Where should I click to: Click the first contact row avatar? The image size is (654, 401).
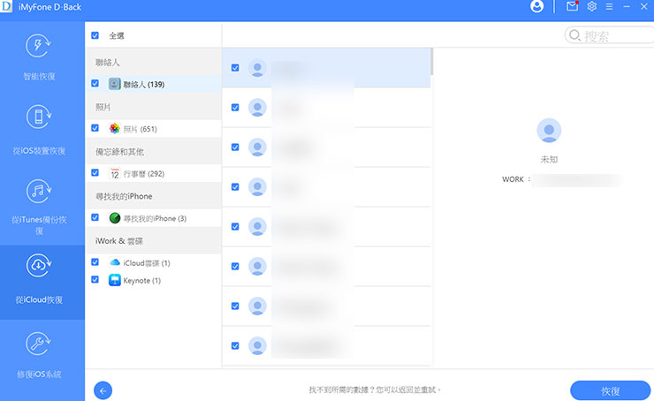[257, 67]
